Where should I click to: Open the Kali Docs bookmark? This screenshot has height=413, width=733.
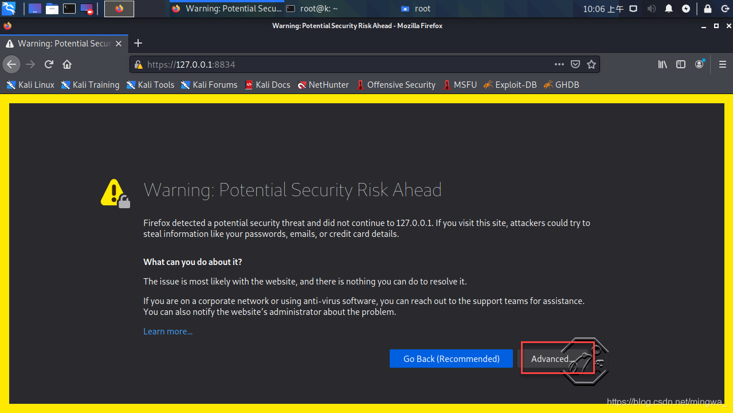268,85
